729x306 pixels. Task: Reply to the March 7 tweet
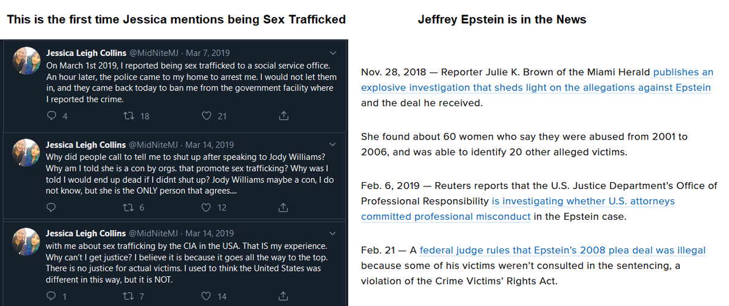click(52, 116)
